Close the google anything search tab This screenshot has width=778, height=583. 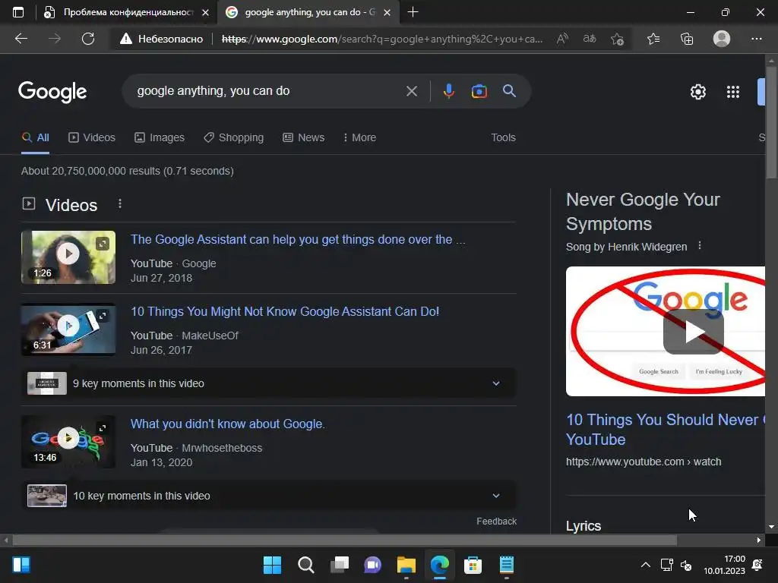pyautogui.click(x=387, y=12)
